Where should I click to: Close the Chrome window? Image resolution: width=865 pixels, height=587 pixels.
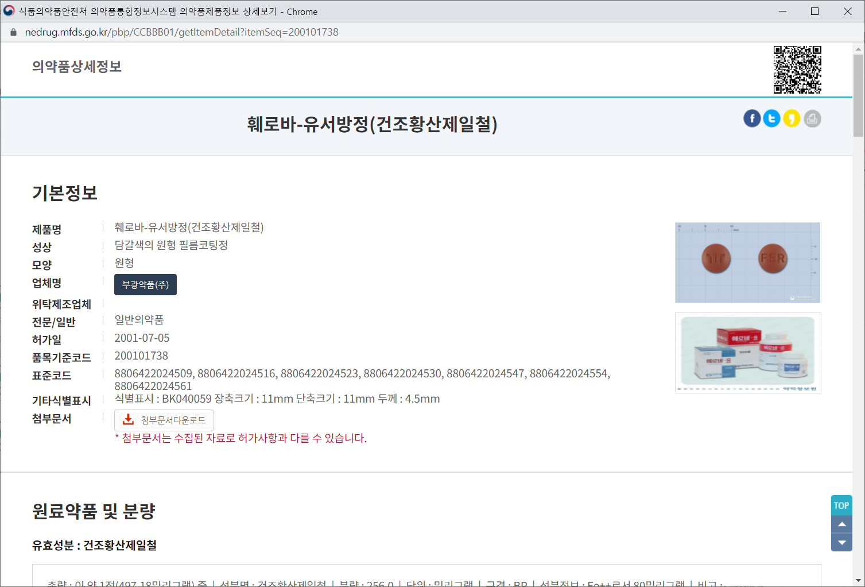(x=848, y=11)
